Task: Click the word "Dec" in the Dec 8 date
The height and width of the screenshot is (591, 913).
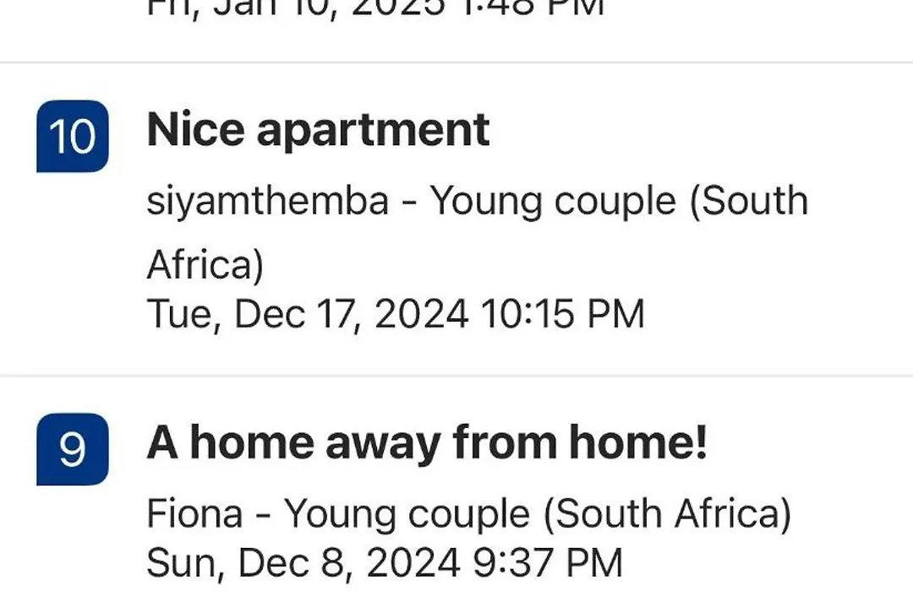Action: tap(273, 562)
